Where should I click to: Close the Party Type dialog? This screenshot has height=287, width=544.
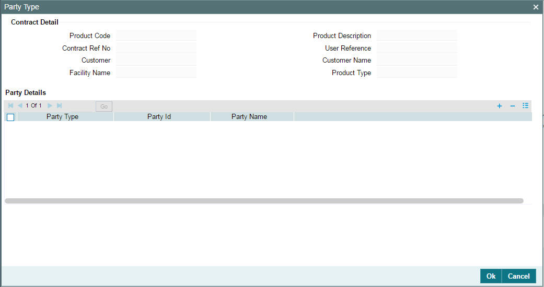536,7
